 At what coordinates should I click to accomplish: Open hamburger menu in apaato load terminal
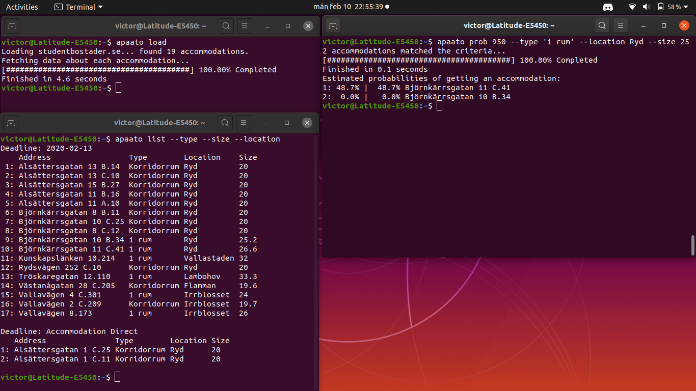(245, 26)
